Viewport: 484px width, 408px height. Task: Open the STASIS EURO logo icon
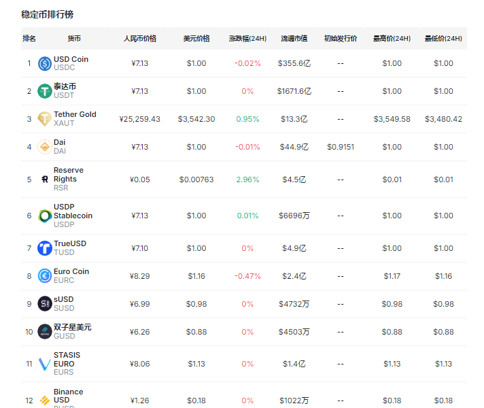[45, 364]
